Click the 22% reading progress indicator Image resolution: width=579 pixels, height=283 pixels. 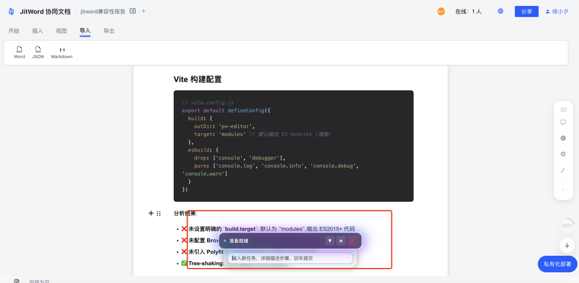pos(567,226)
